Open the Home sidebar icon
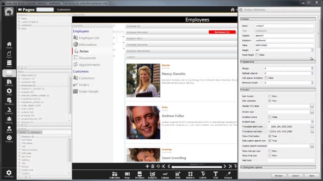The width and height of the screenshot is (323, 181). 9,45
